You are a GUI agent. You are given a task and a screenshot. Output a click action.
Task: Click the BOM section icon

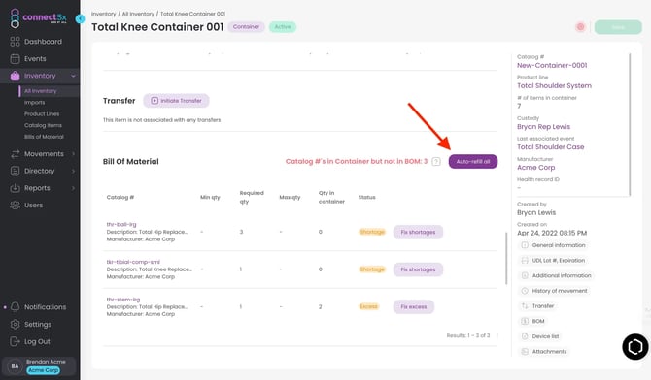point(525,321)
